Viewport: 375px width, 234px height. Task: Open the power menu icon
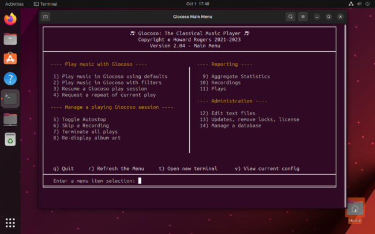[x=367, y=4]
